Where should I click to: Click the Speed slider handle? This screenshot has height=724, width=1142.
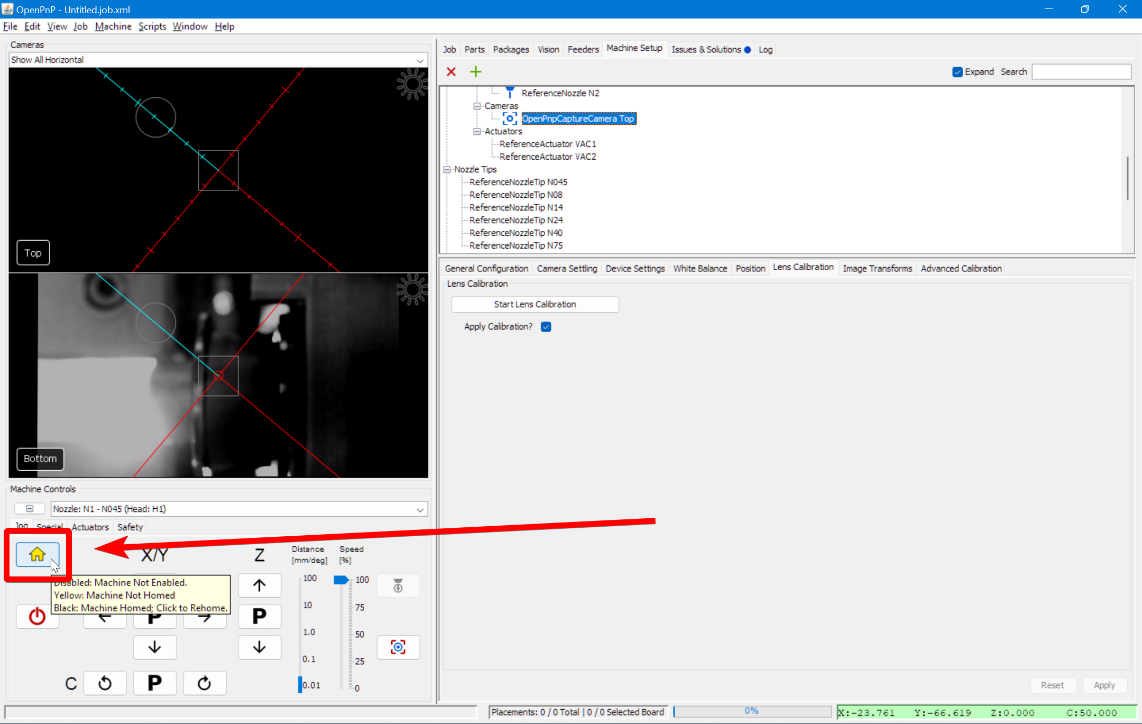point(341,580)
